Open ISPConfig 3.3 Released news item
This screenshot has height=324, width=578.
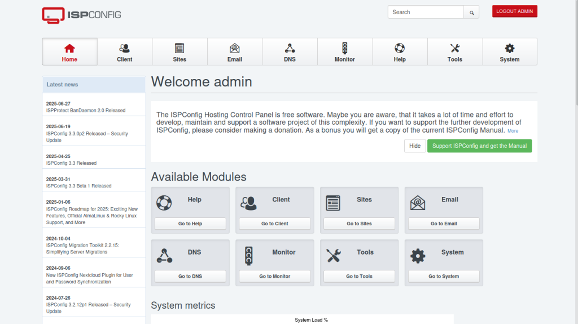(71, 163)
